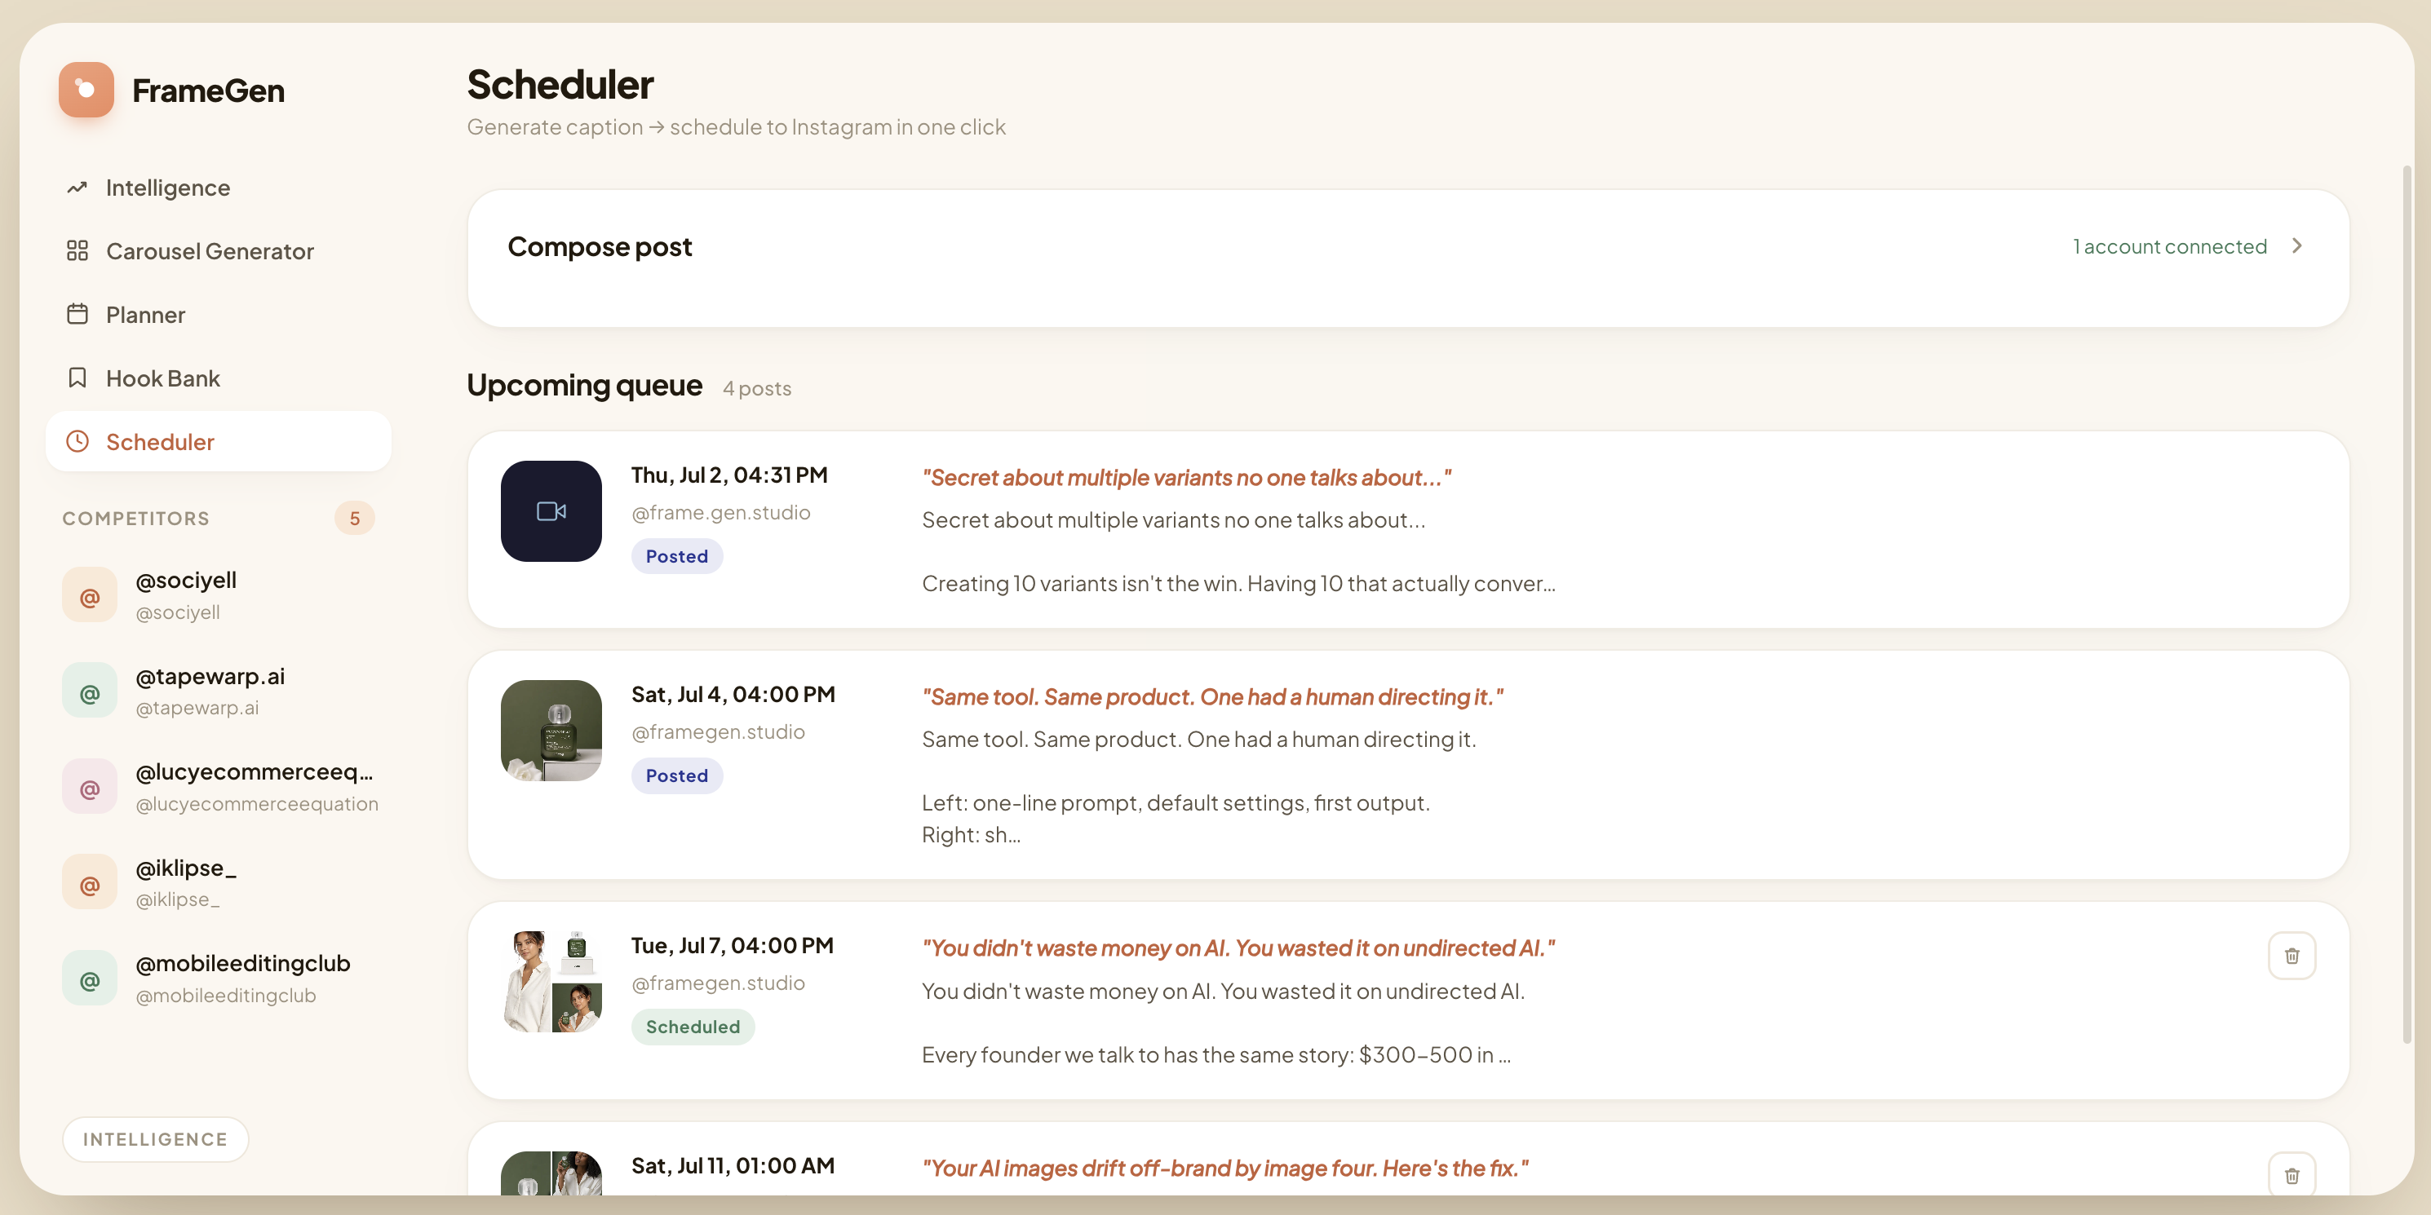Click caption 'Left: one-line prompt, default settings, first output.'
The height and width of the screenshot is (1215, 2431).
click(x=1176, y=802)
